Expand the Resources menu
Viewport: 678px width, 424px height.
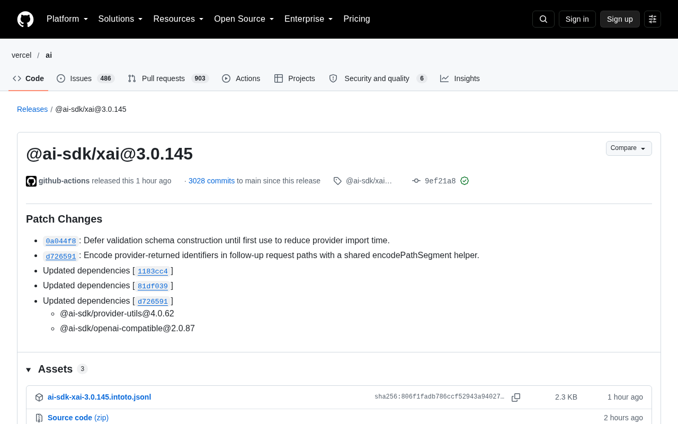[x=179, y=19]
